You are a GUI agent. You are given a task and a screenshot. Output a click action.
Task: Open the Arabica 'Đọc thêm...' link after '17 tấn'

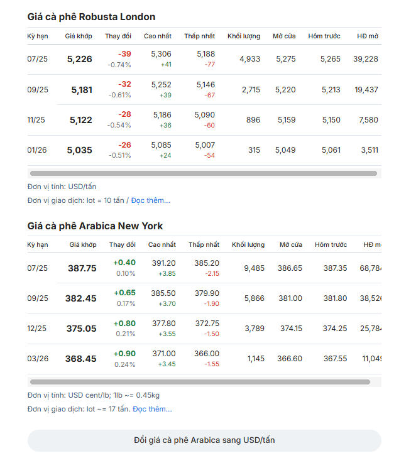[152, 409]
